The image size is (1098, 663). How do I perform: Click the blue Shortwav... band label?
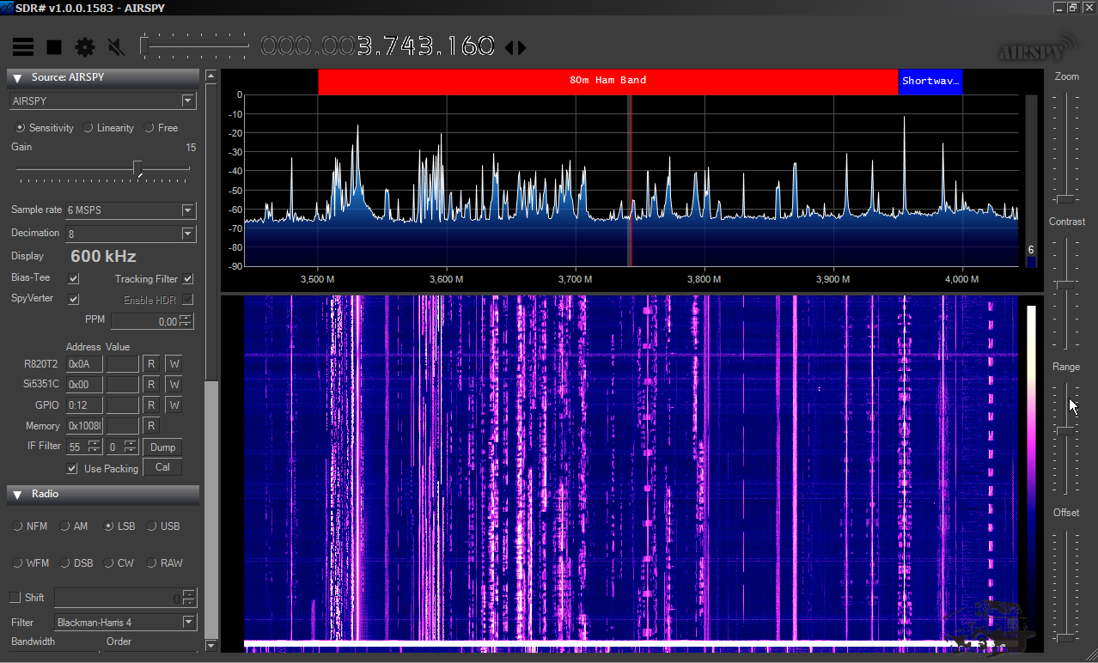pyautogui.click(x=930, y=81)
